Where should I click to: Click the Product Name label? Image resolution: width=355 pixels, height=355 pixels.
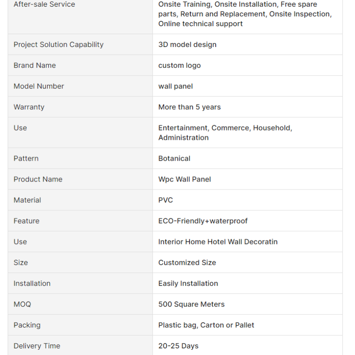click(x=38, y=179)
